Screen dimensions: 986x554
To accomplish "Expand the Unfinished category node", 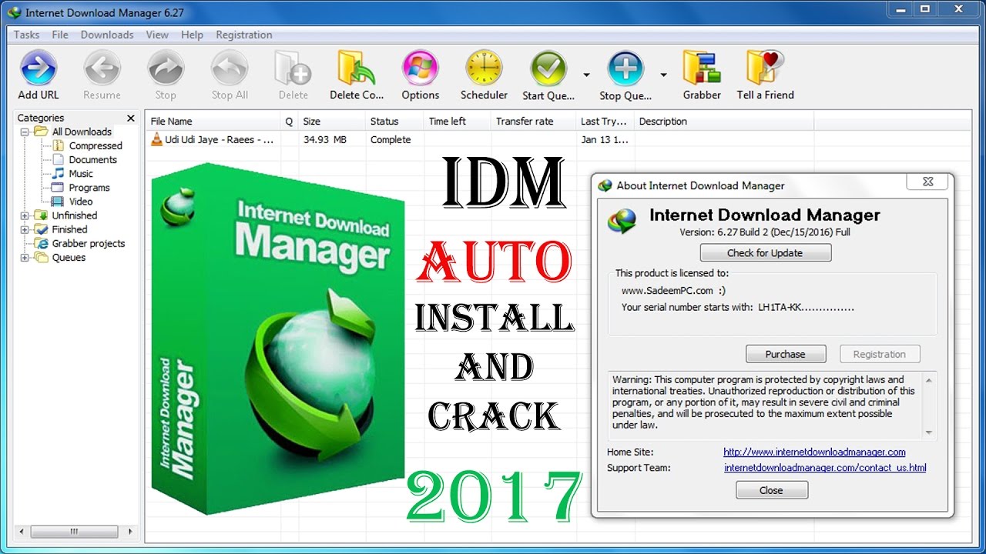I will click(x=25, y=215).
